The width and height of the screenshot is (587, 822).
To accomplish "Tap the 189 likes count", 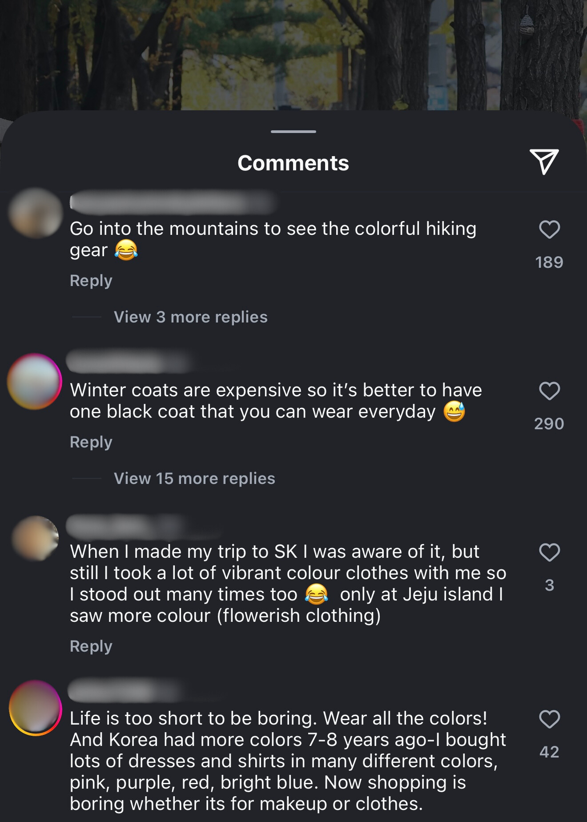I will [549, 262].
